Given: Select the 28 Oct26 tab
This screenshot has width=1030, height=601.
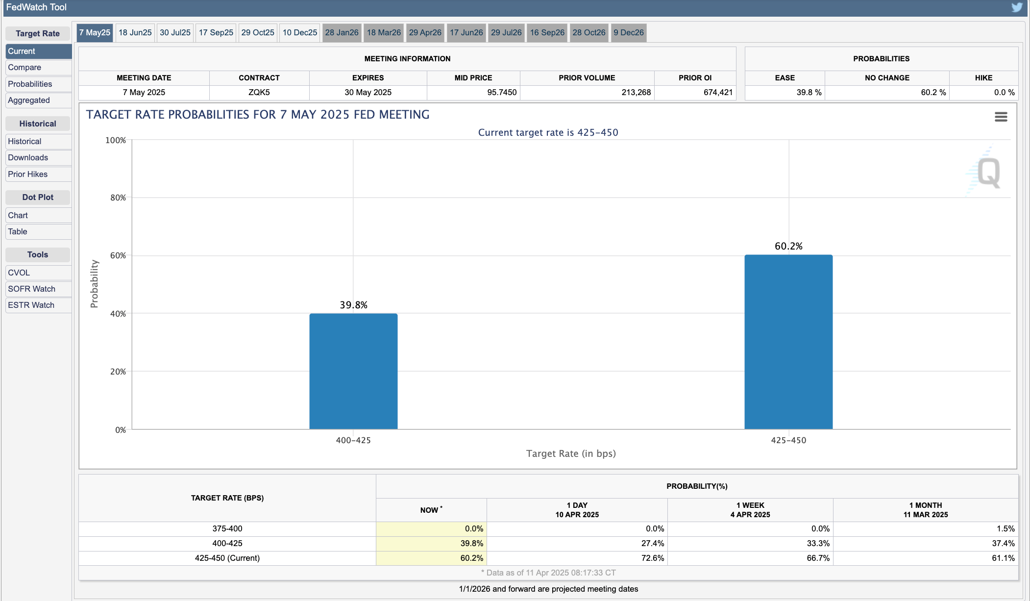Looking at the screenshot, I should point(589,33).
